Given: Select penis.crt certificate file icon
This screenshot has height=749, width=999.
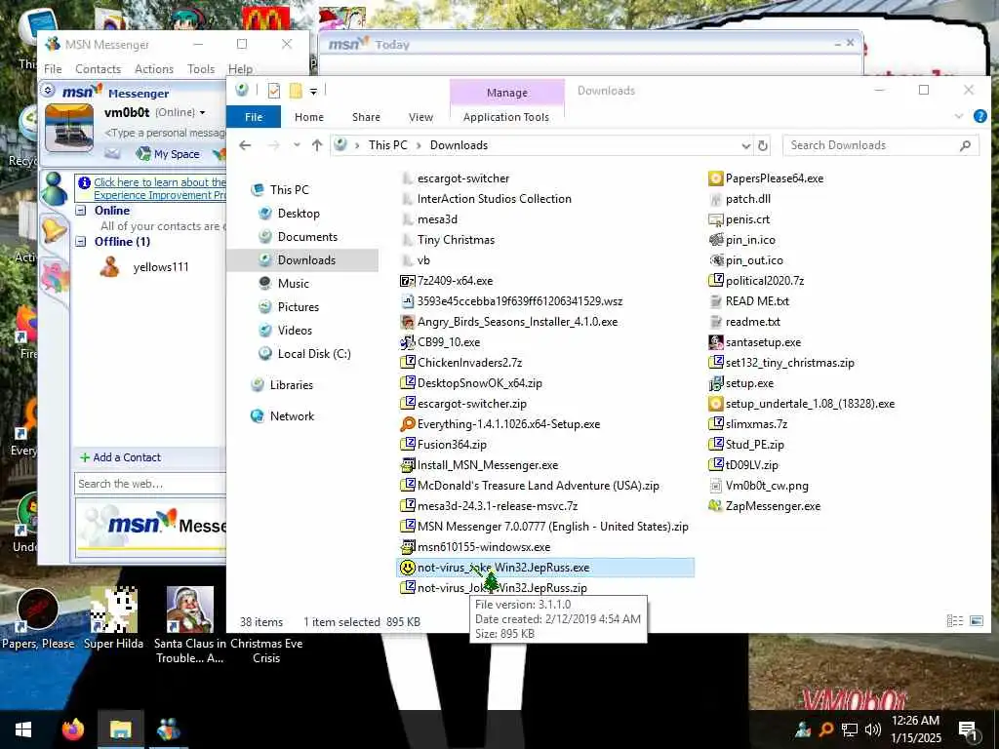Looking at the screenshot, I should [715, 219].
